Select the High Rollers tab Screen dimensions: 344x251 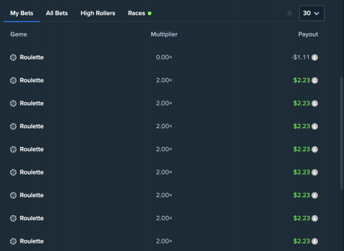pos(98,13)
